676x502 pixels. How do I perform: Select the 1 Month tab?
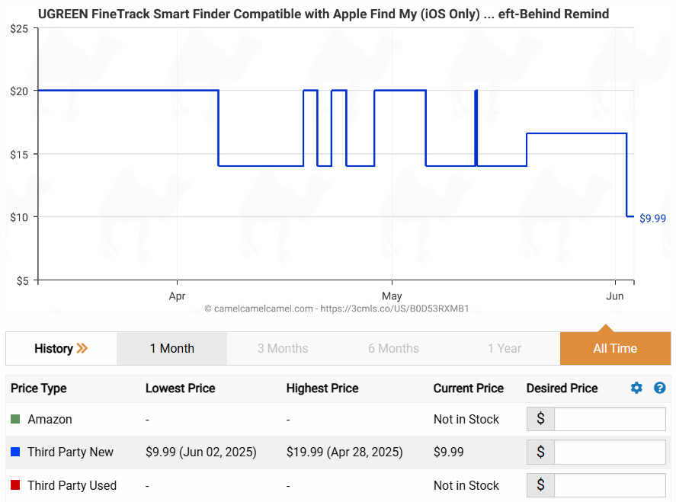point(171,348)
